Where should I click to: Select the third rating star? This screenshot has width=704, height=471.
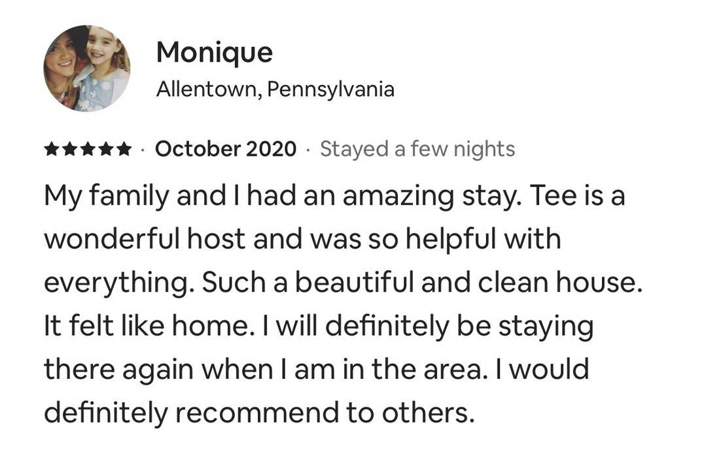pyautogui.click(x=87, y=150)
